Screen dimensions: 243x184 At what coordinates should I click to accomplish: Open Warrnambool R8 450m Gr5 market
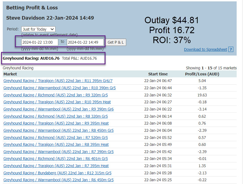pos(58,130)
